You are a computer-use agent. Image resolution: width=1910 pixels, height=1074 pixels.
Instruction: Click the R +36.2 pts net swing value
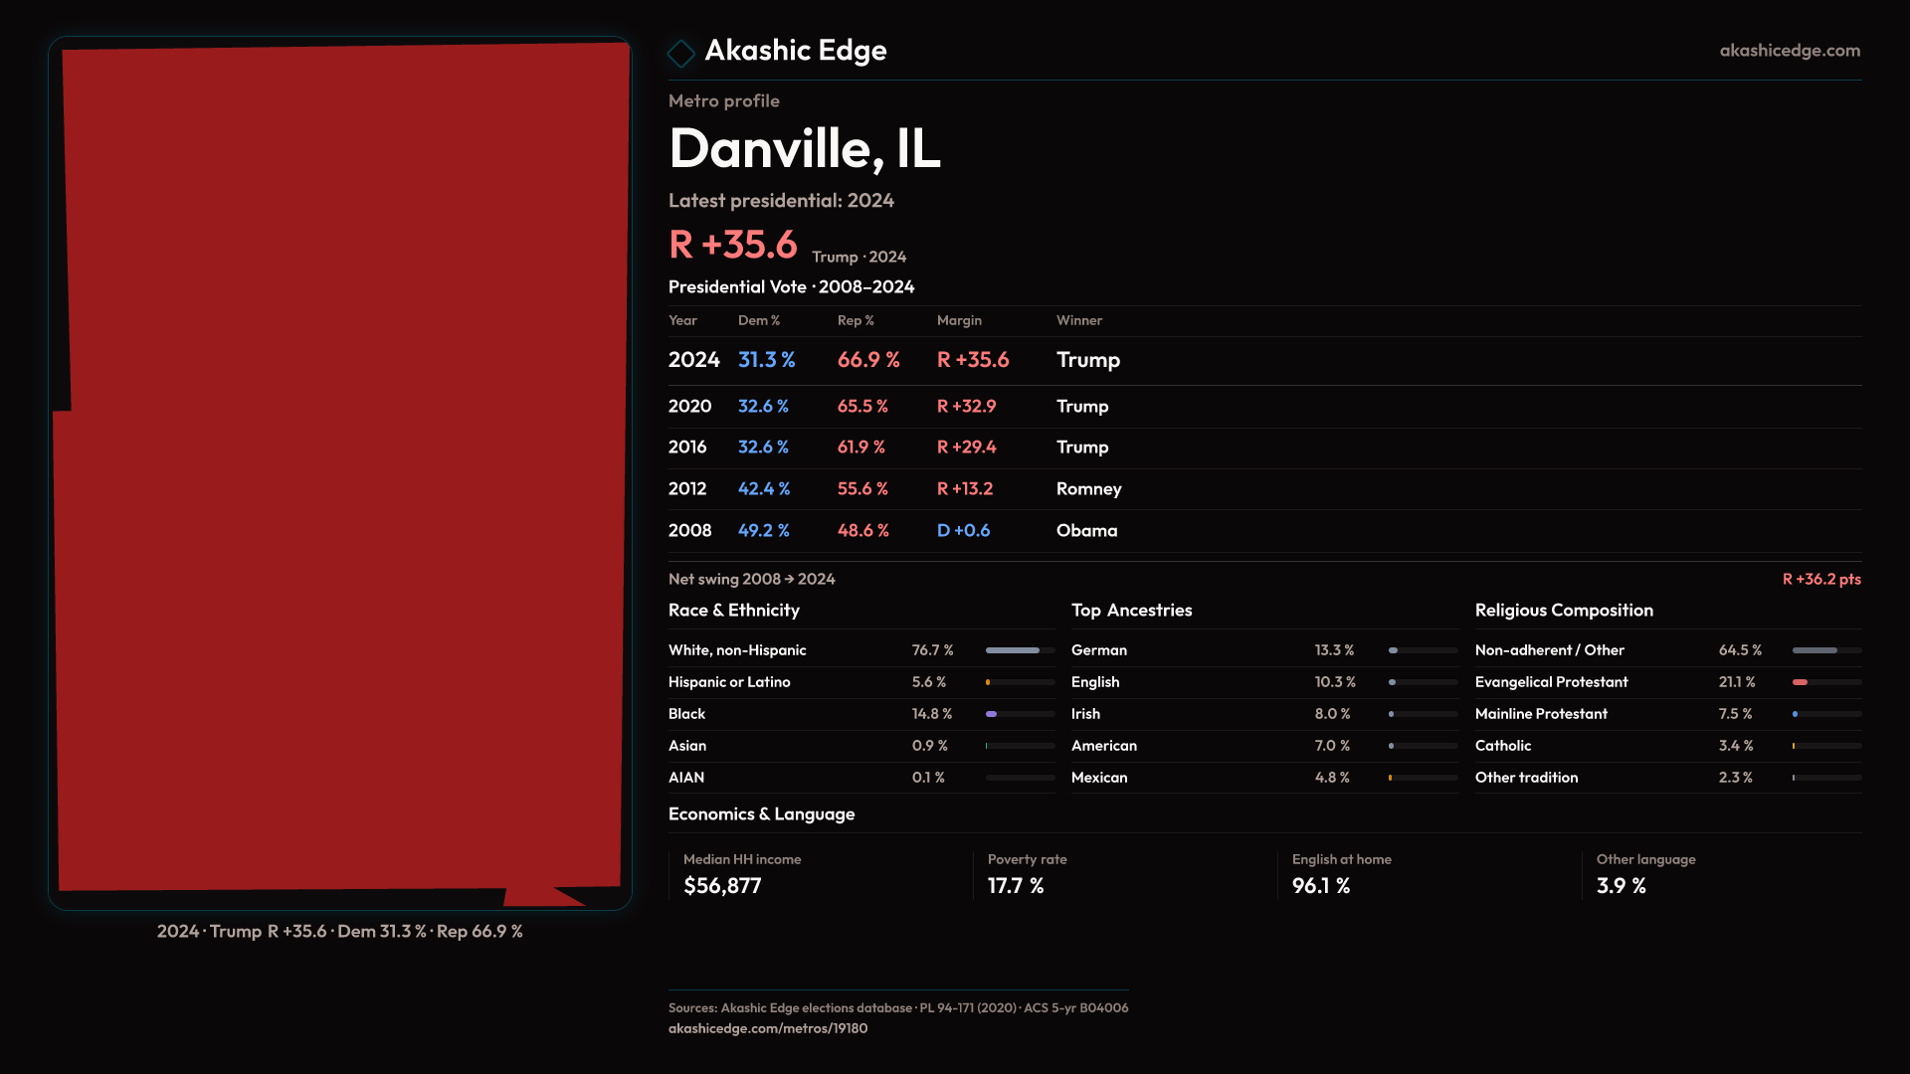pyautogui.click(x=1820, y=580)
